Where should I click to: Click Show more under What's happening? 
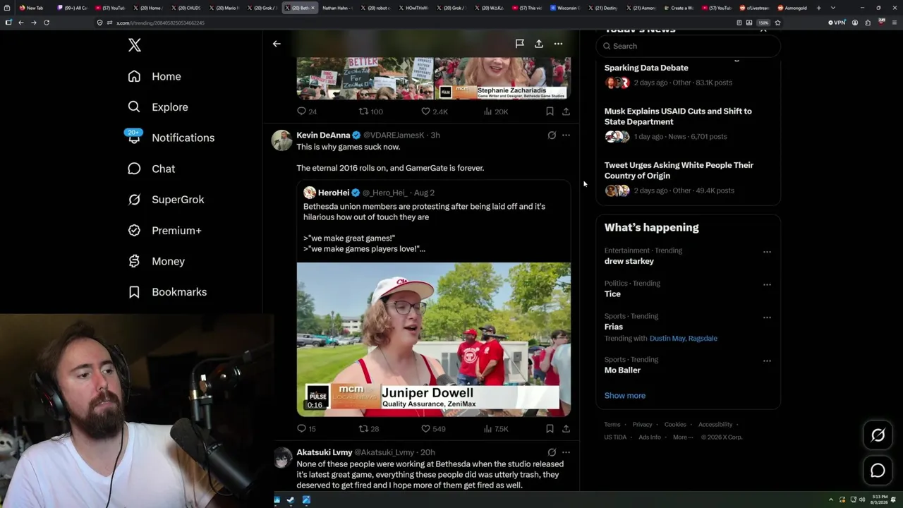point(625,396)
